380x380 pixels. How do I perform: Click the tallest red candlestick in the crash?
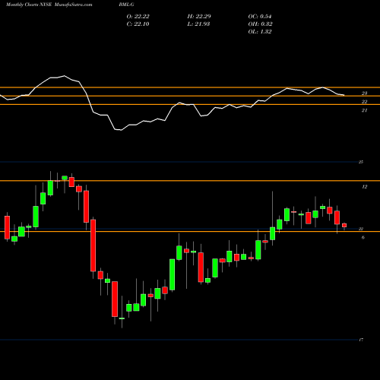click(x=93, y=245)
